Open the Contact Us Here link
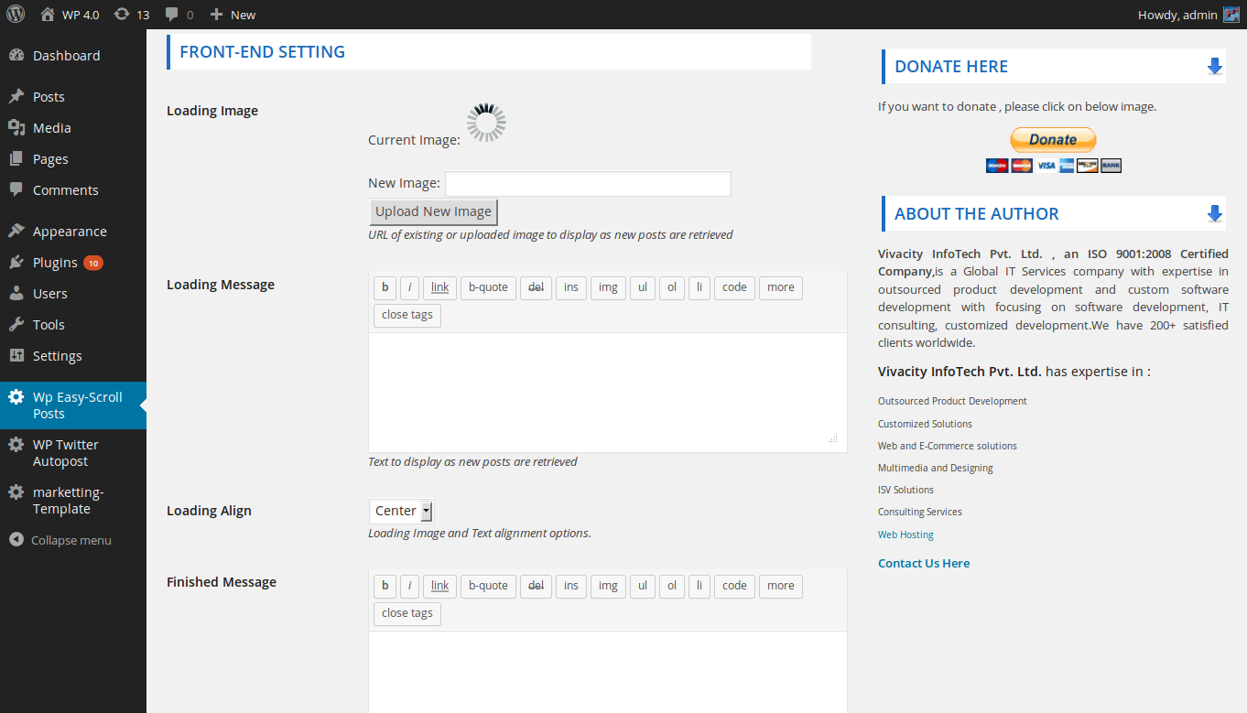Image resolution: width=1247 pixels, height=713 pixels. [x=924, y=563]
